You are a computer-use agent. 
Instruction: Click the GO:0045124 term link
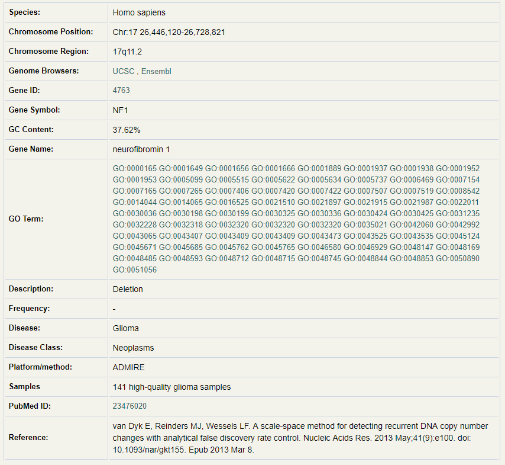[x=458, y=236]
